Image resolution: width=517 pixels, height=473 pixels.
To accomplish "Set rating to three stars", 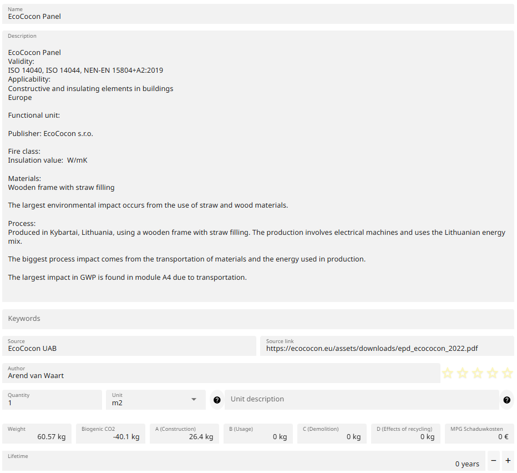I will point(478,374).
